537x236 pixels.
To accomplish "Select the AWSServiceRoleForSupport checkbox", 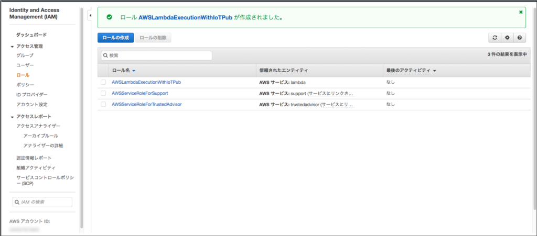I will (x=103, y=93).
